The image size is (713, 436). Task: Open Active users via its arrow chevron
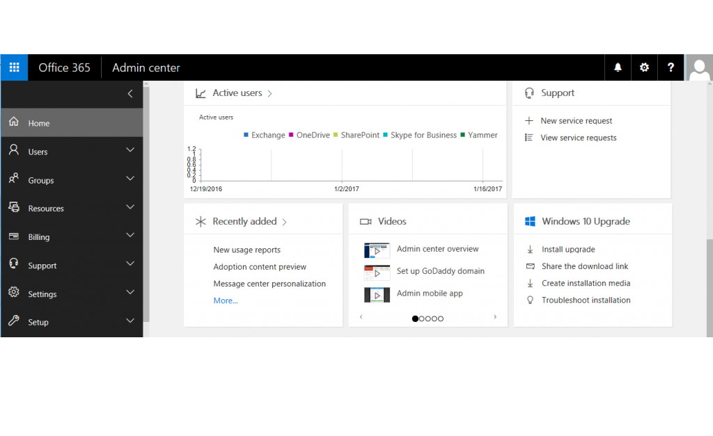pos(269,94)
